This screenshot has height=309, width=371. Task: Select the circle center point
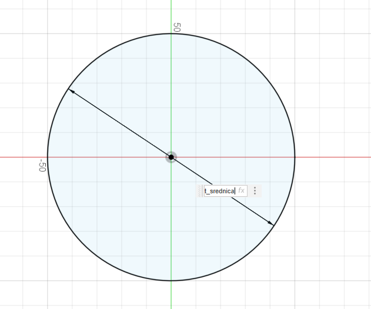coord(171,157)
